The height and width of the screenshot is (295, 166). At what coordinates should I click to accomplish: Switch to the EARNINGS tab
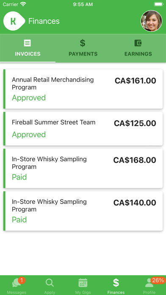click(x=138, y=48)
